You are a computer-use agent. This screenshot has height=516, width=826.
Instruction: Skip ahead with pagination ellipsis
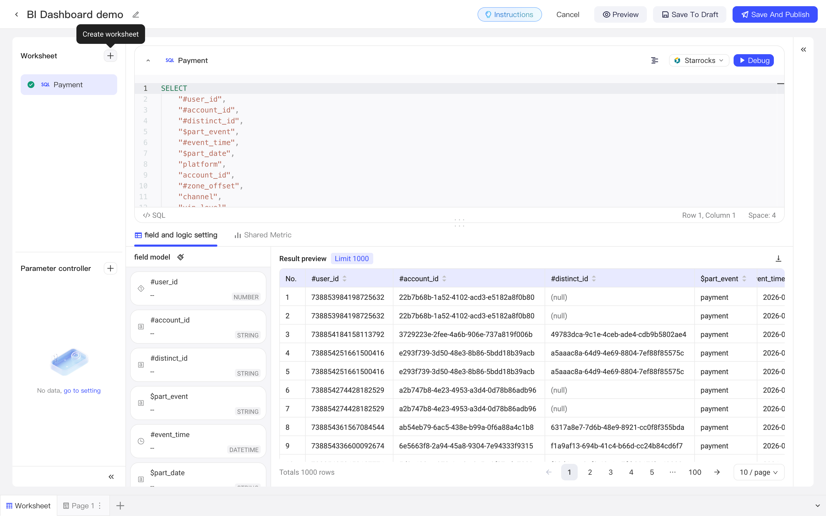[672, 472]
